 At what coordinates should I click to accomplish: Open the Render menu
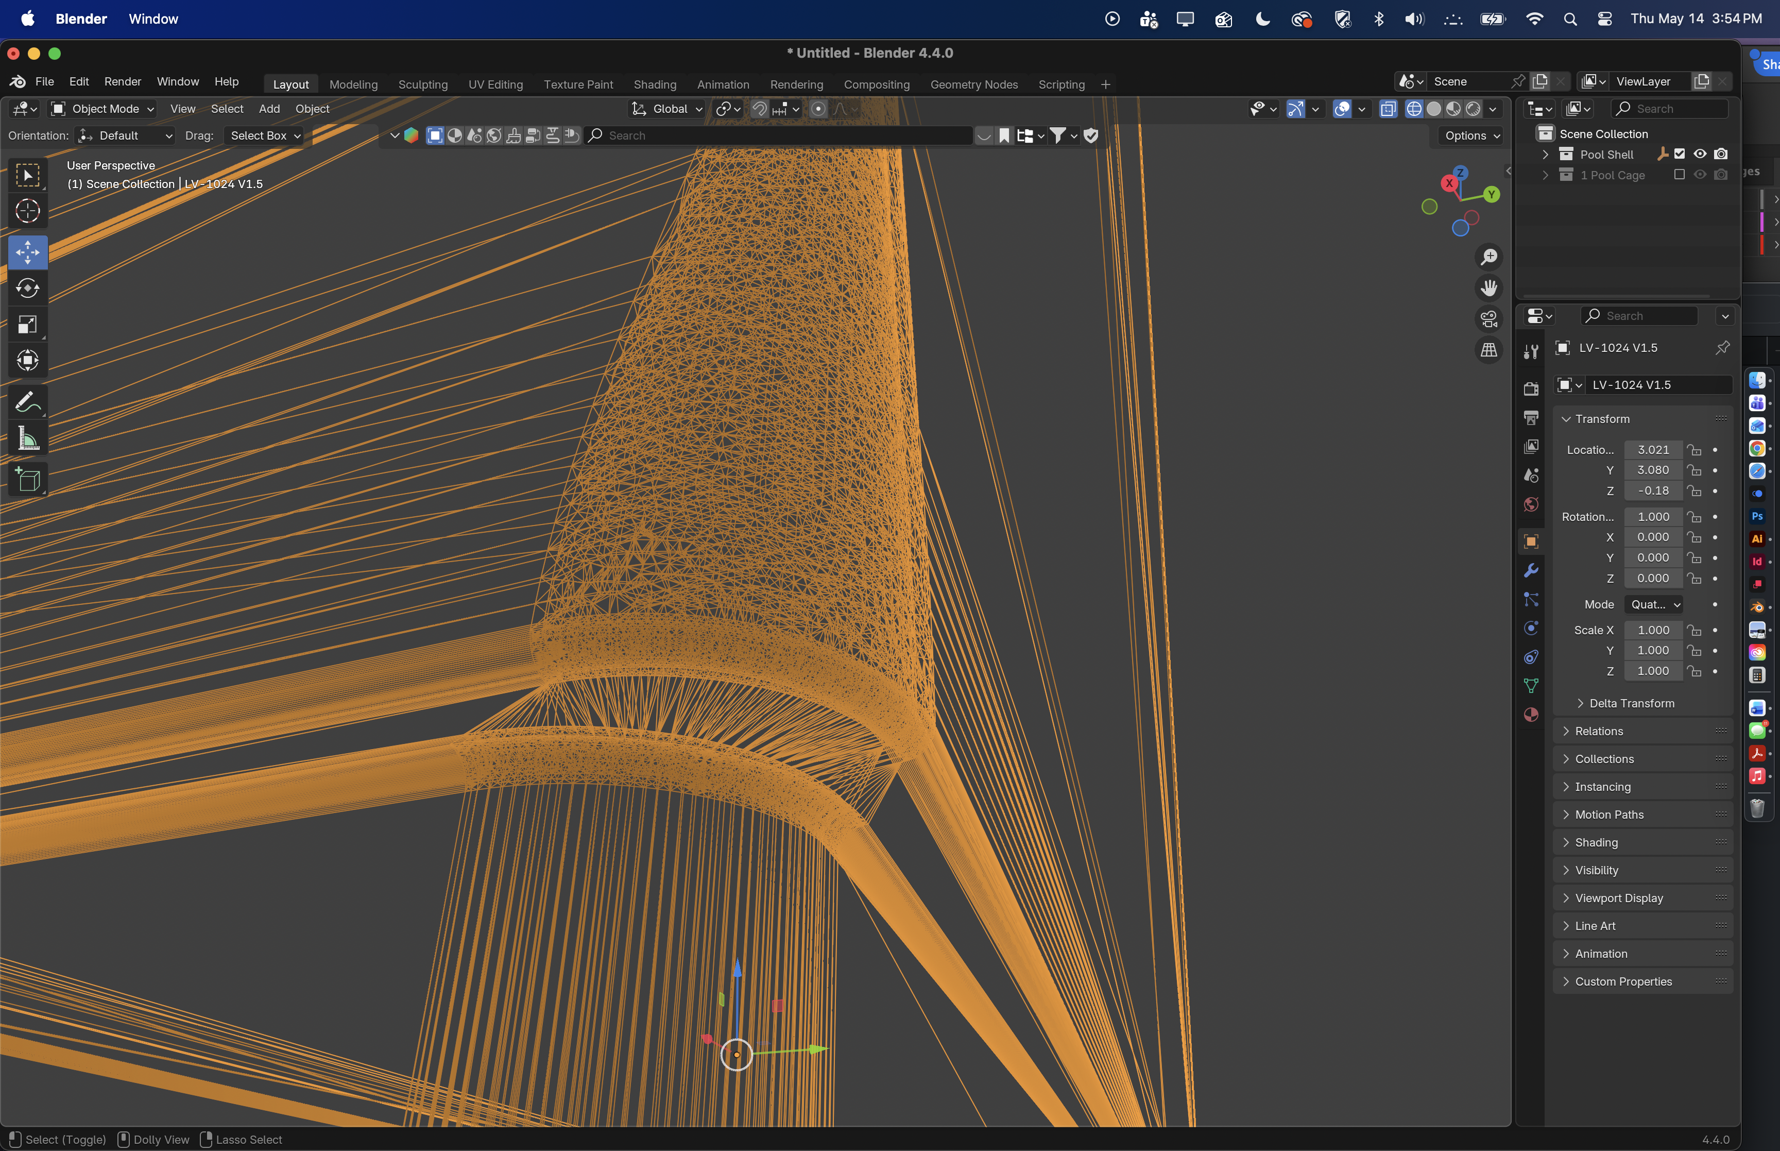tap(123, 81)
